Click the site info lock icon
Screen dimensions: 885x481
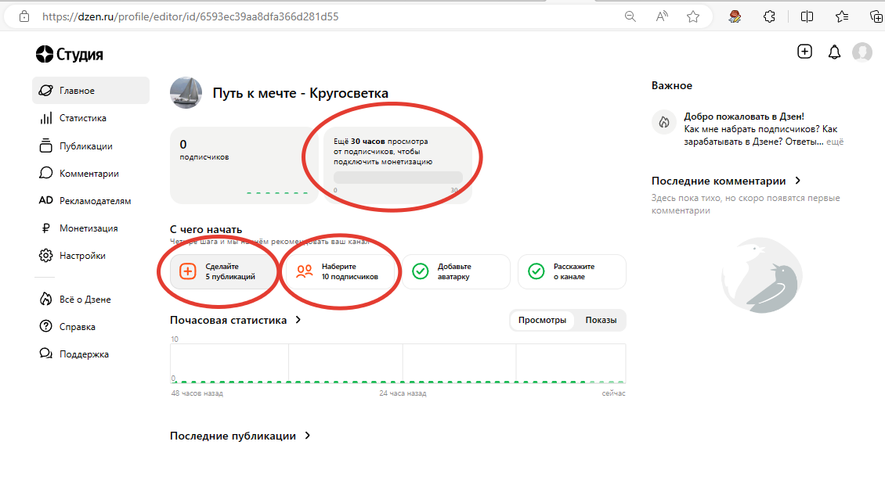pyautogui.click(x=24, y=16)
